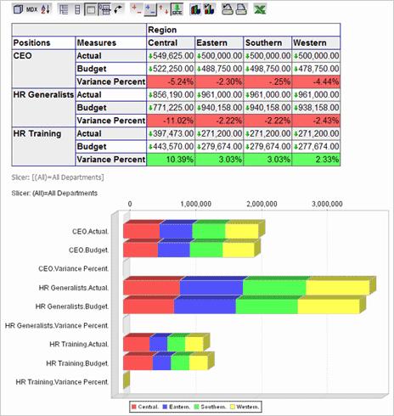The width and height of the screenshot is (394, 416).
Task: Click the -5.24% variance cell
Action: 171,82
